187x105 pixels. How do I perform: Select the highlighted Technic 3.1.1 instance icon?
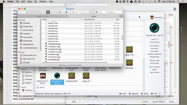click(57, 76)
